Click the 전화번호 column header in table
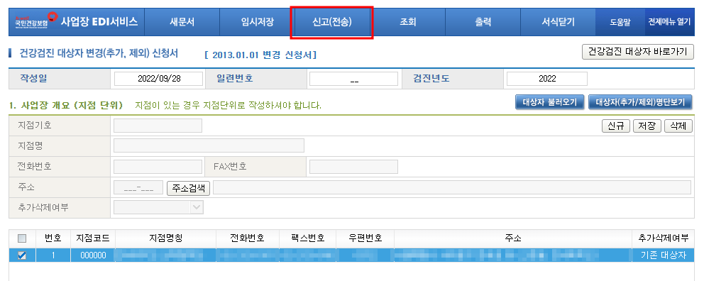The height and width of the screenshot is (281, 704). [x=247, y=238]
